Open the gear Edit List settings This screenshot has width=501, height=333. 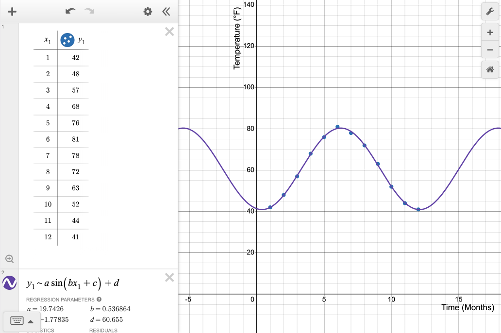pyautogui.click(x=148, y=12)
